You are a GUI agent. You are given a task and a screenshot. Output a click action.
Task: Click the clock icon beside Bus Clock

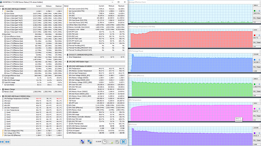point(3,34)
